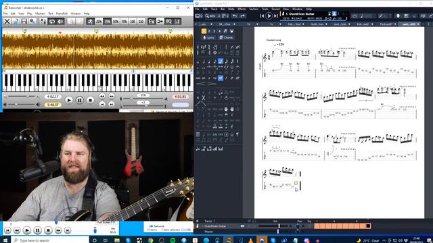Screen dimensions: 433x243
Task: Open the Sound menu in Guitar Pro
Action: tap(275, 9)
